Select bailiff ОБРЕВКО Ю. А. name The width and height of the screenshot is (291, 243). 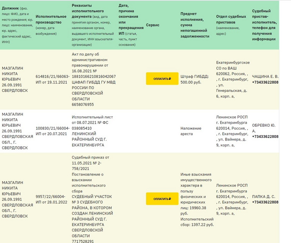pyautogui.click(x=263, y=128)
